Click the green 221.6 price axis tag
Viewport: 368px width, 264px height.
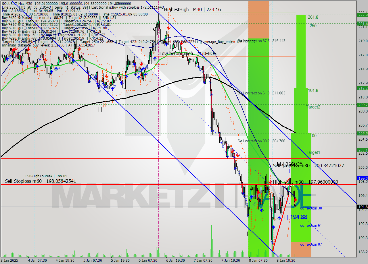363,24
